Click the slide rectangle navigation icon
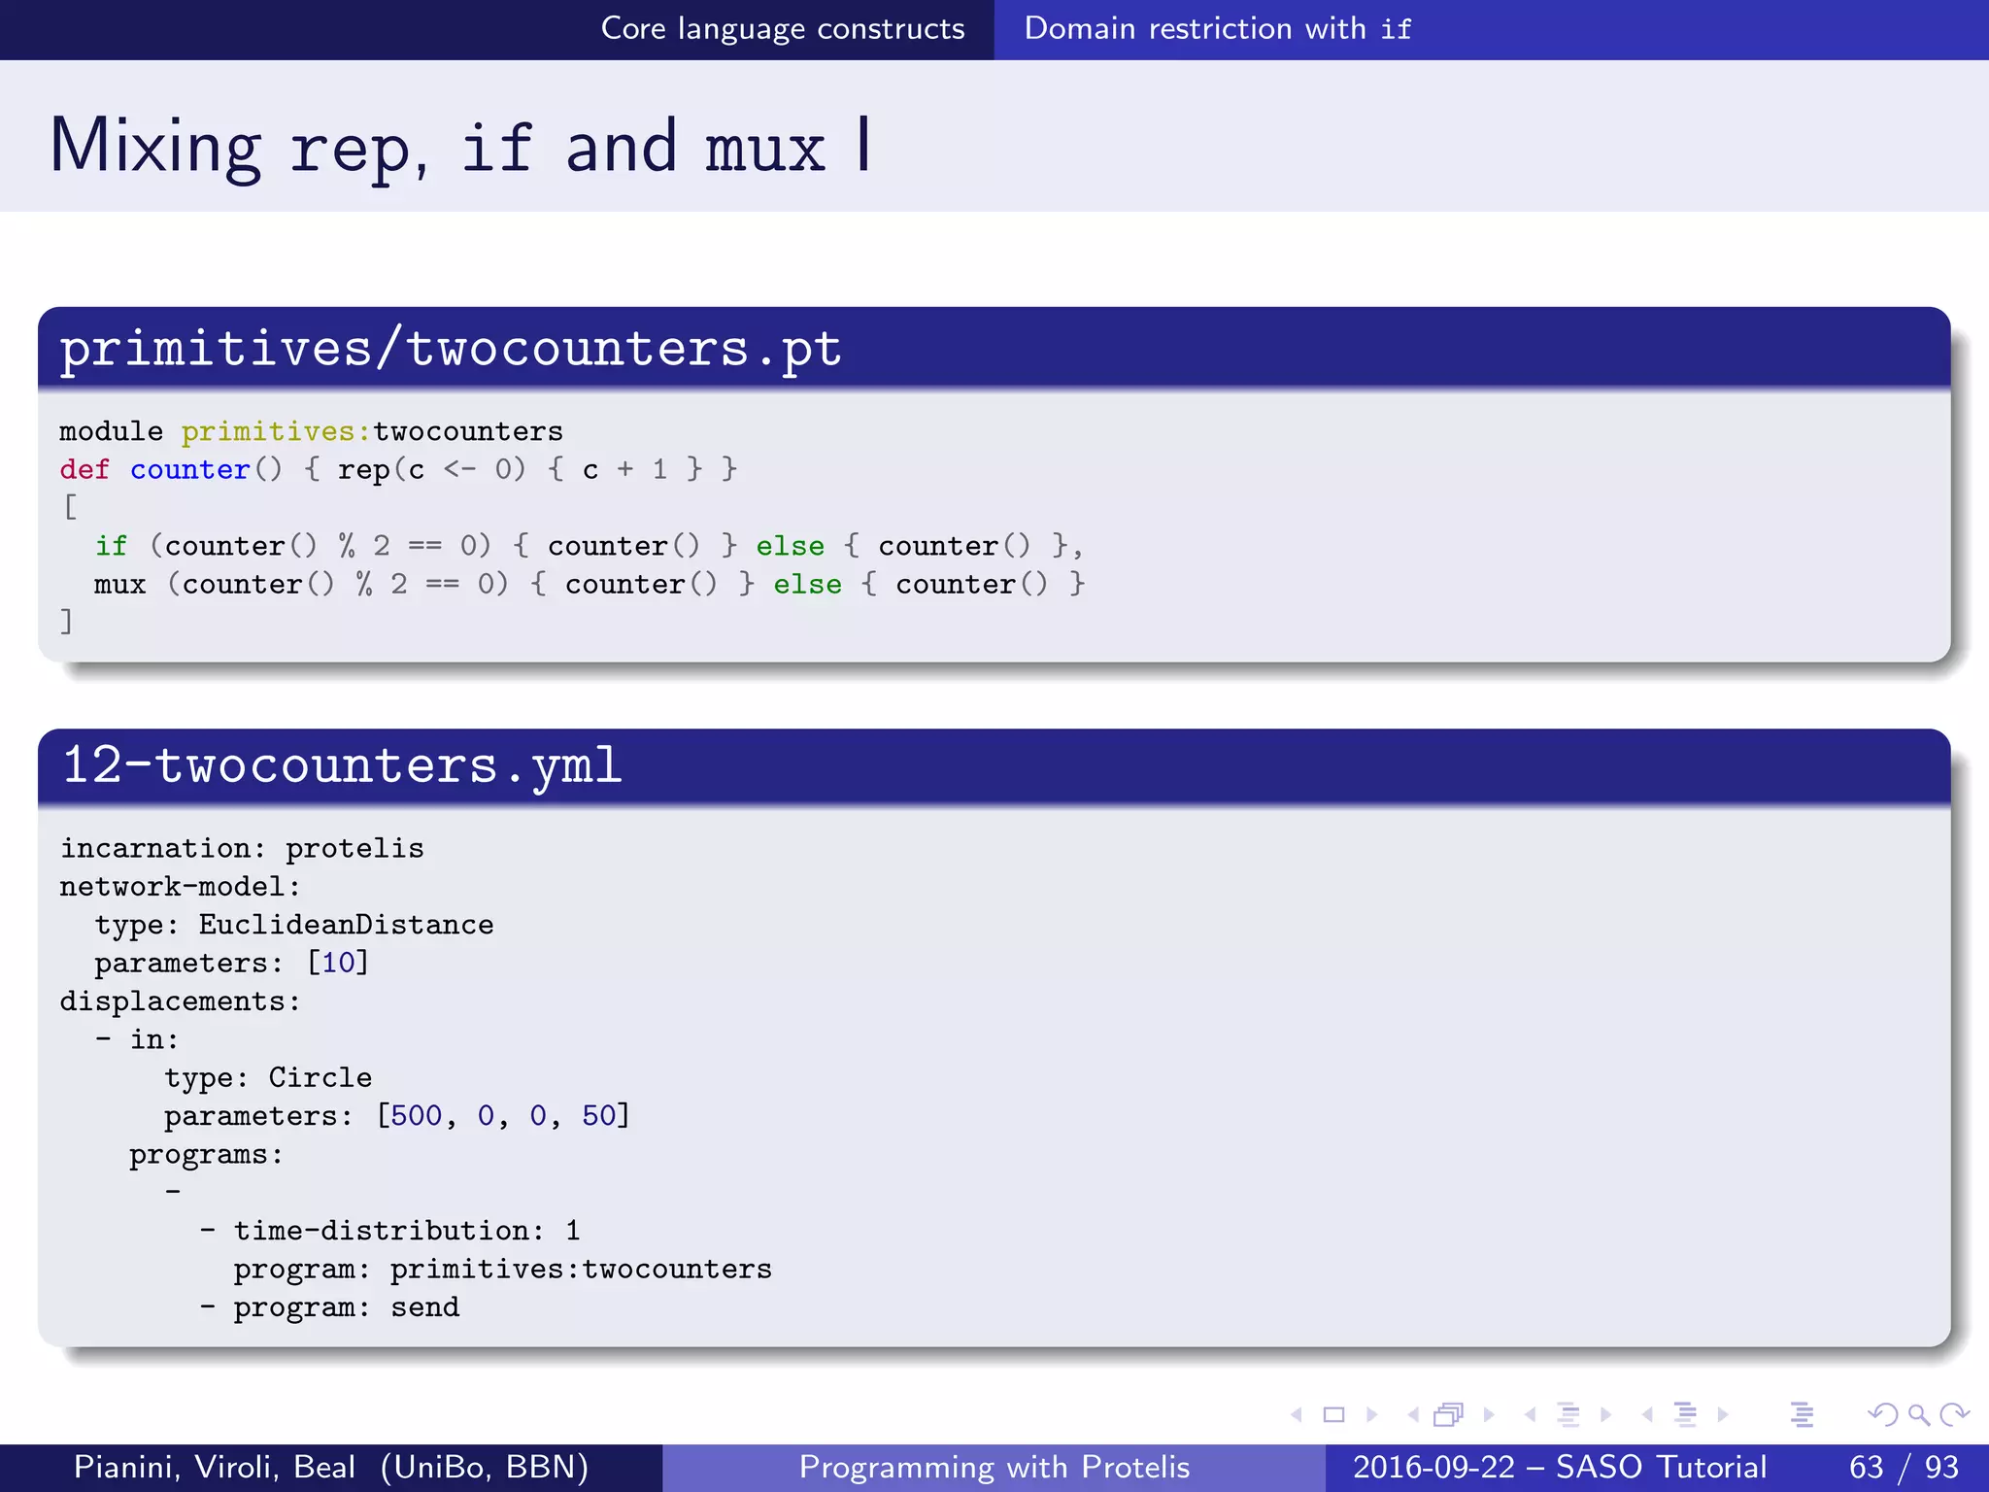Image resolution: width=1989 pixels, height=1492 pixels. pyautogui.click(x=1334, y=1415)
